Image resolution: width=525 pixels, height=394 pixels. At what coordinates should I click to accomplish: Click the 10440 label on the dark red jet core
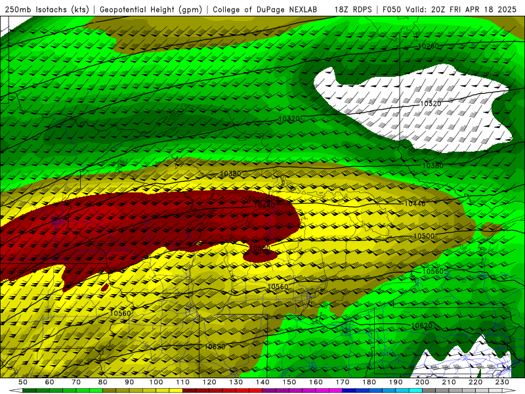tap(264, 205)
